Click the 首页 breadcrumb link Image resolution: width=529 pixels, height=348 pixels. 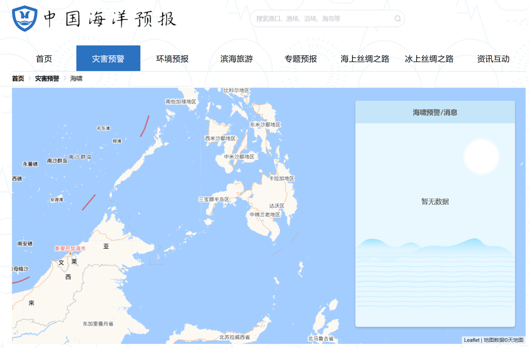coord(18,78)
